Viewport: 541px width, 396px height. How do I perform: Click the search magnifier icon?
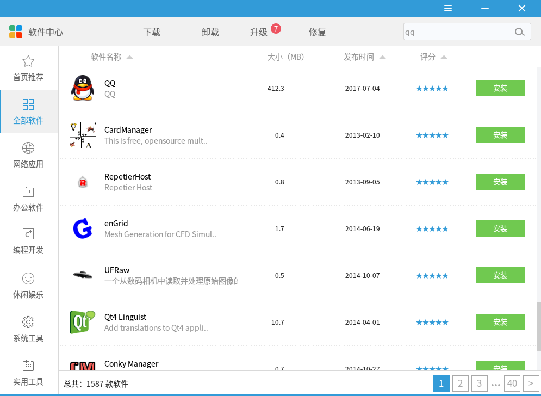pos(520,32)
